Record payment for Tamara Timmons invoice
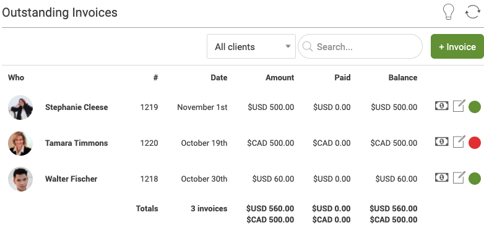This screenshot has height=228, width=484. 442,141
